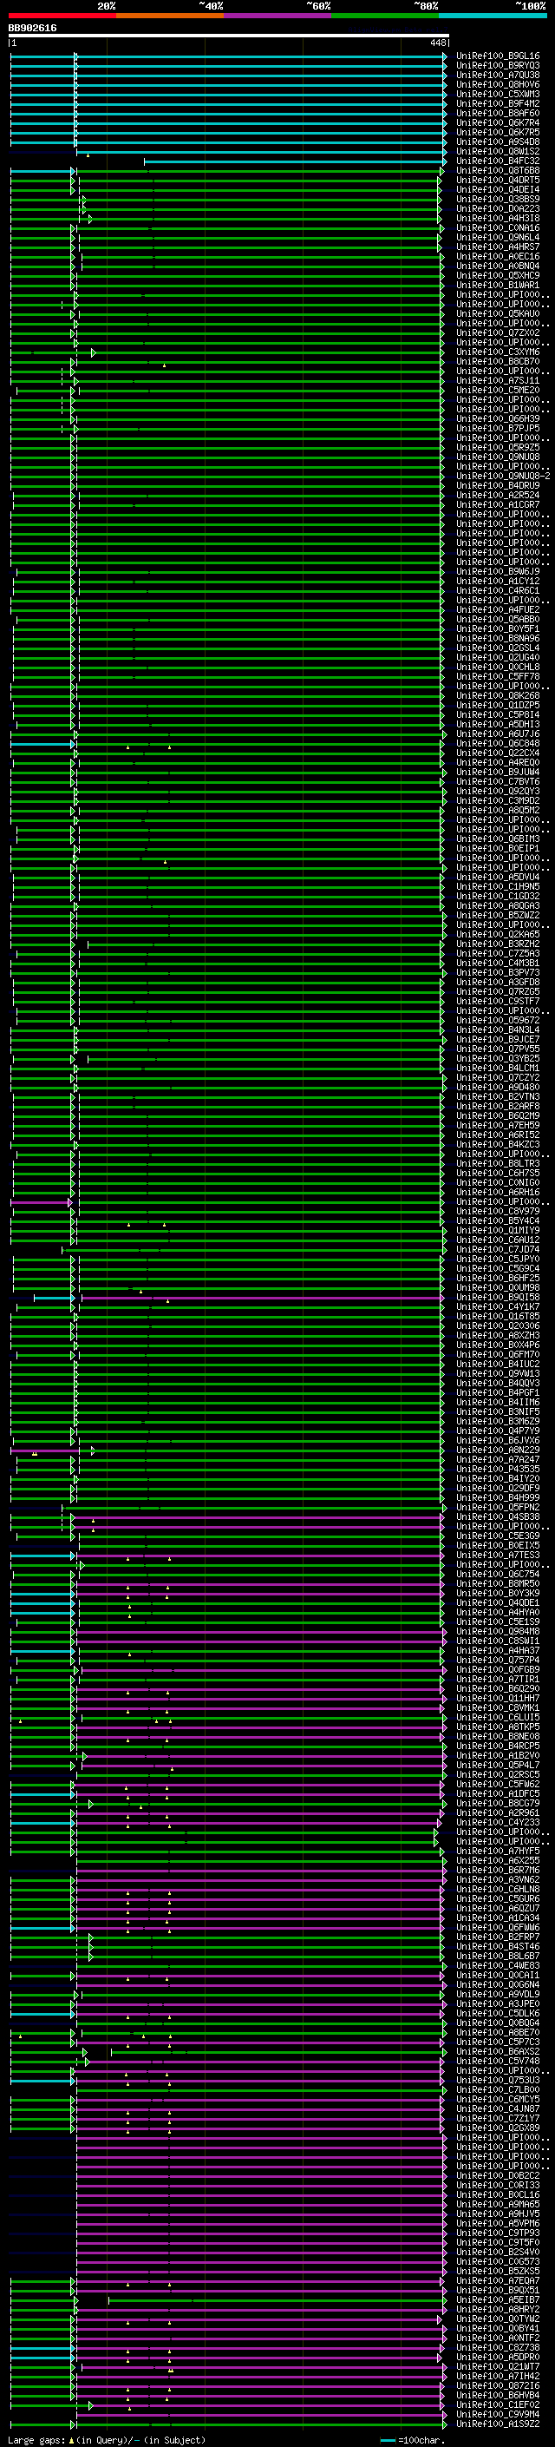Click the cyan ~100% identity legend bar

click(493, 16)
